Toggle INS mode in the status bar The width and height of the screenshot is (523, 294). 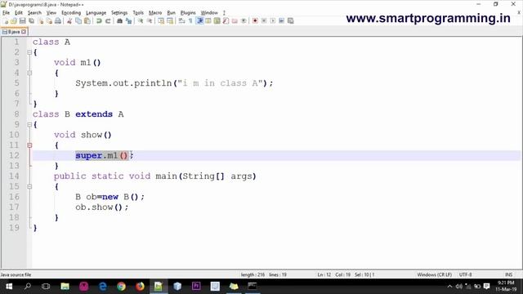(x=508, y=274)
